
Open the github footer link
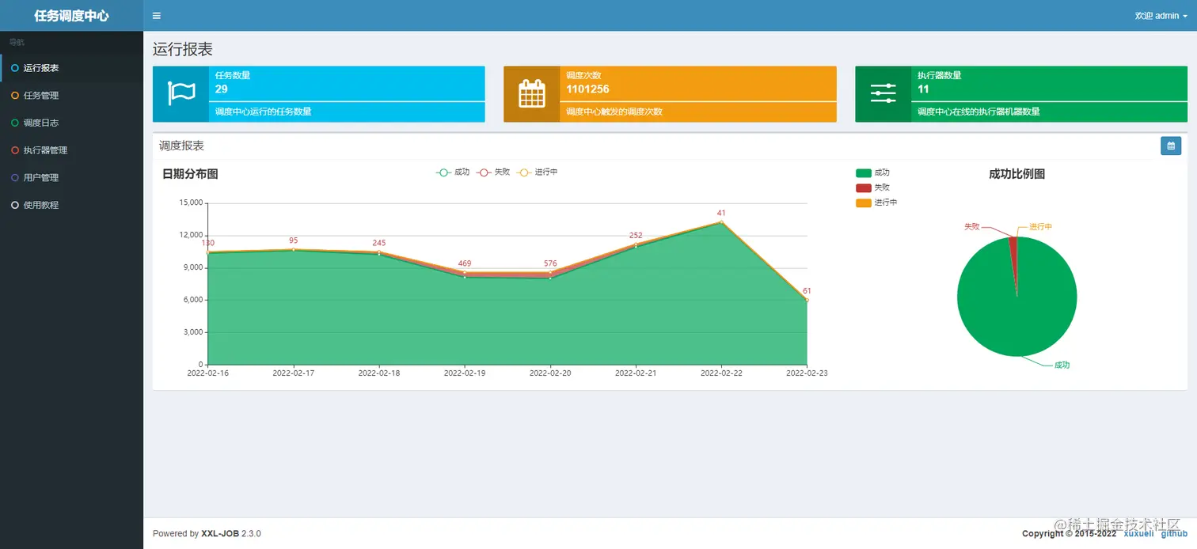1174,533
